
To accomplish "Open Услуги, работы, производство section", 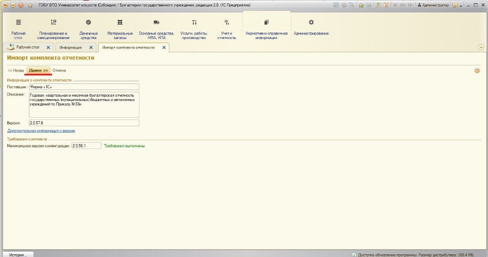I will [194, 29].
